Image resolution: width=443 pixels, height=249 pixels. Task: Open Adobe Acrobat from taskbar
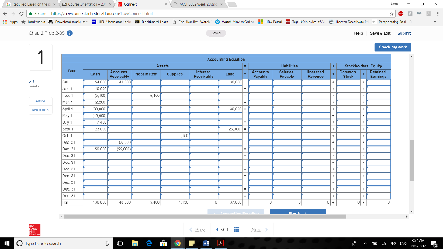220,243
